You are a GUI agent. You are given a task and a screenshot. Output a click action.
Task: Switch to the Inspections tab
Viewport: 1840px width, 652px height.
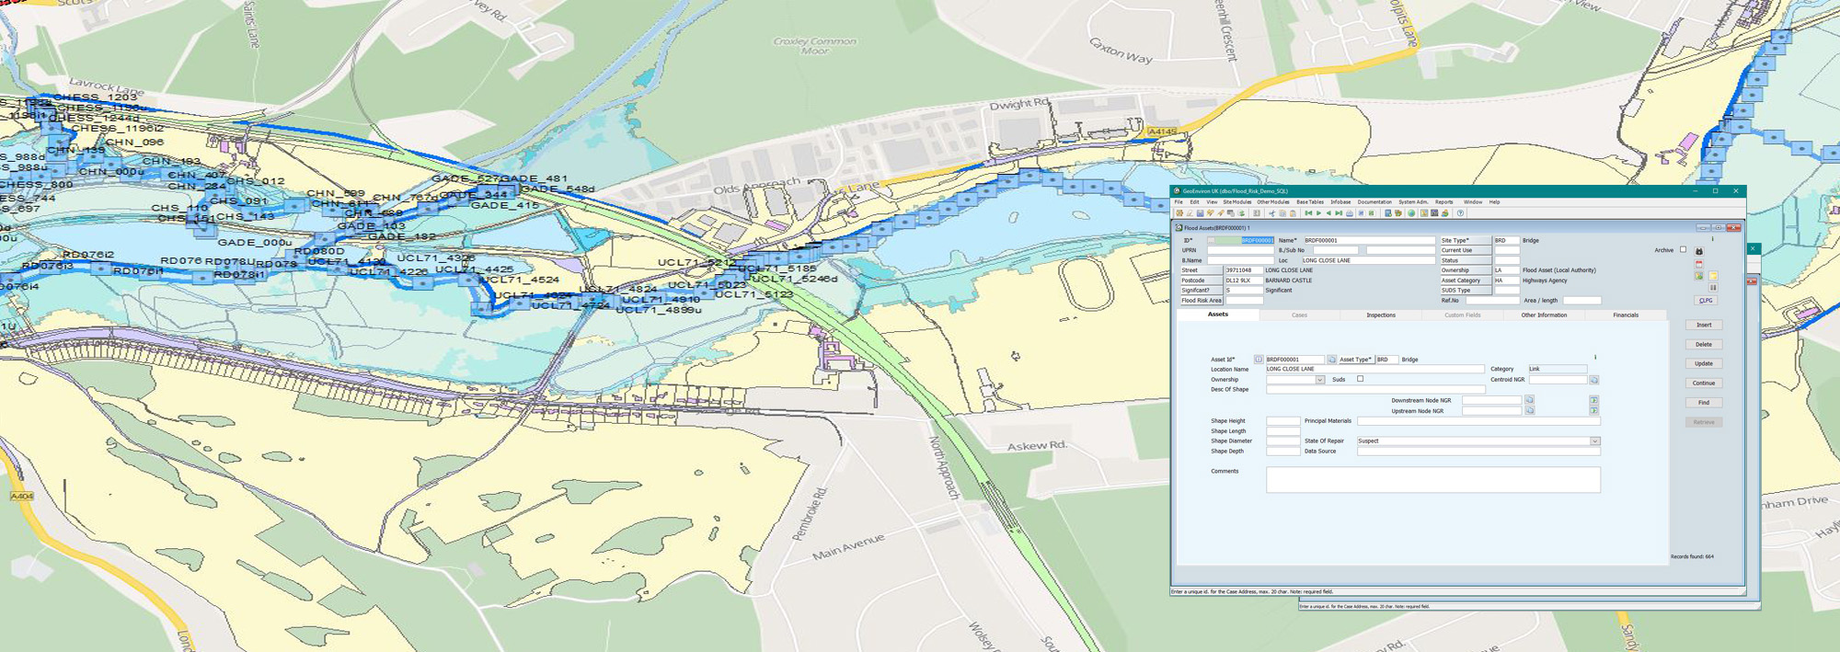coord(1380,315)
